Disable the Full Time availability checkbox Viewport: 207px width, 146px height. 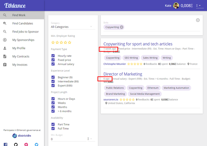[53, 129]
